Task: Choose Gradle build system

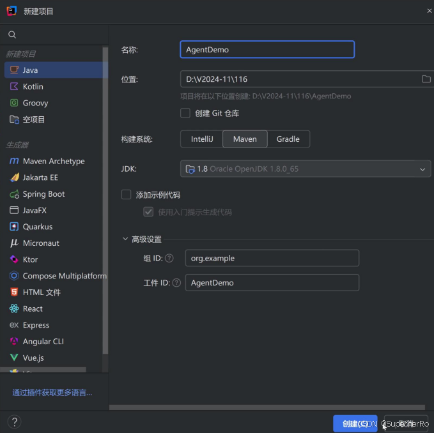Action: 288,139
